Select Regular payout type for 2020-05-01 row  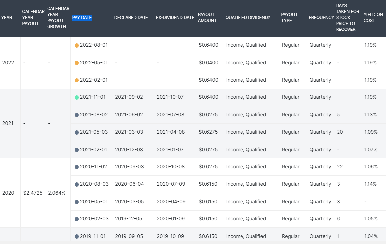point(291,202)
